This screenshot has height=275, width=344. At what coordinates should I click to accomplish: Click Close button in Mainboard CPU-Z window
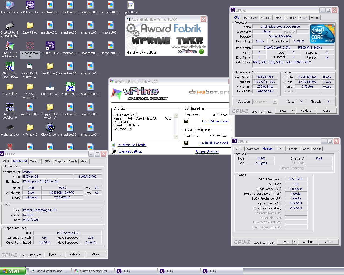(x=96, y=254)
